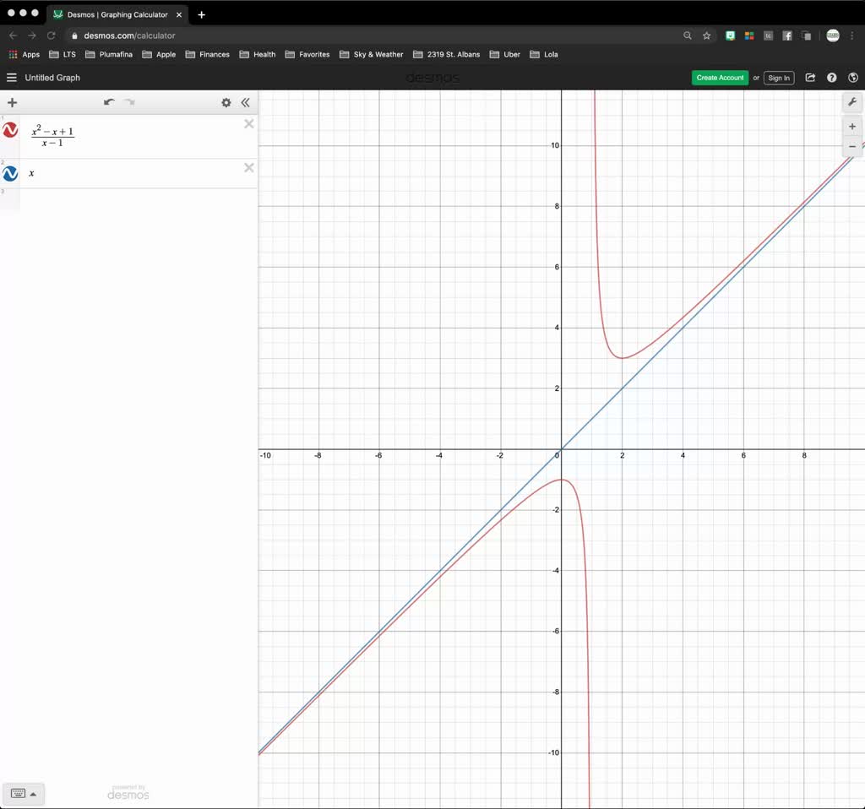Click the undo arrow icon
This screenshot has height=809, width=865.
(x=108, y=101)
